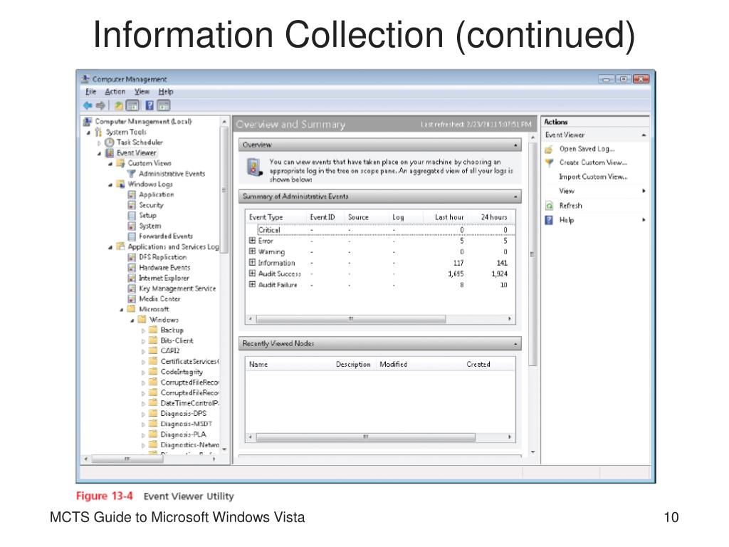
Task: Click the console tree vertical scrollbar
Action: click(x=224, y=189)
